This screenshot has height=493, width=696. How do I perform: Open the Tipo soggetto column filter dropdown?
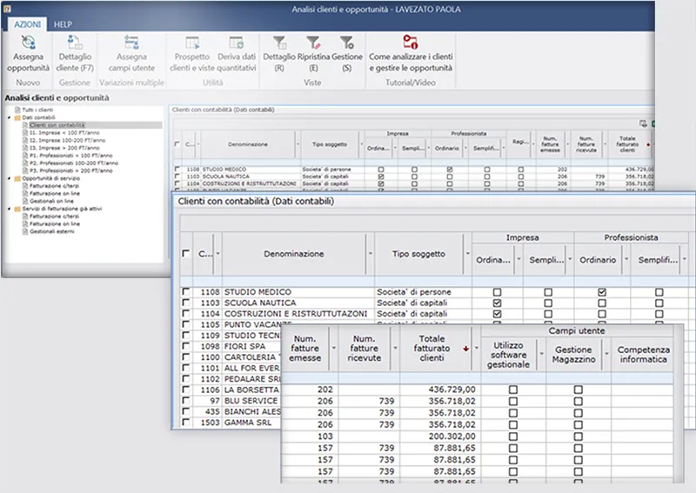coord(467,254)
